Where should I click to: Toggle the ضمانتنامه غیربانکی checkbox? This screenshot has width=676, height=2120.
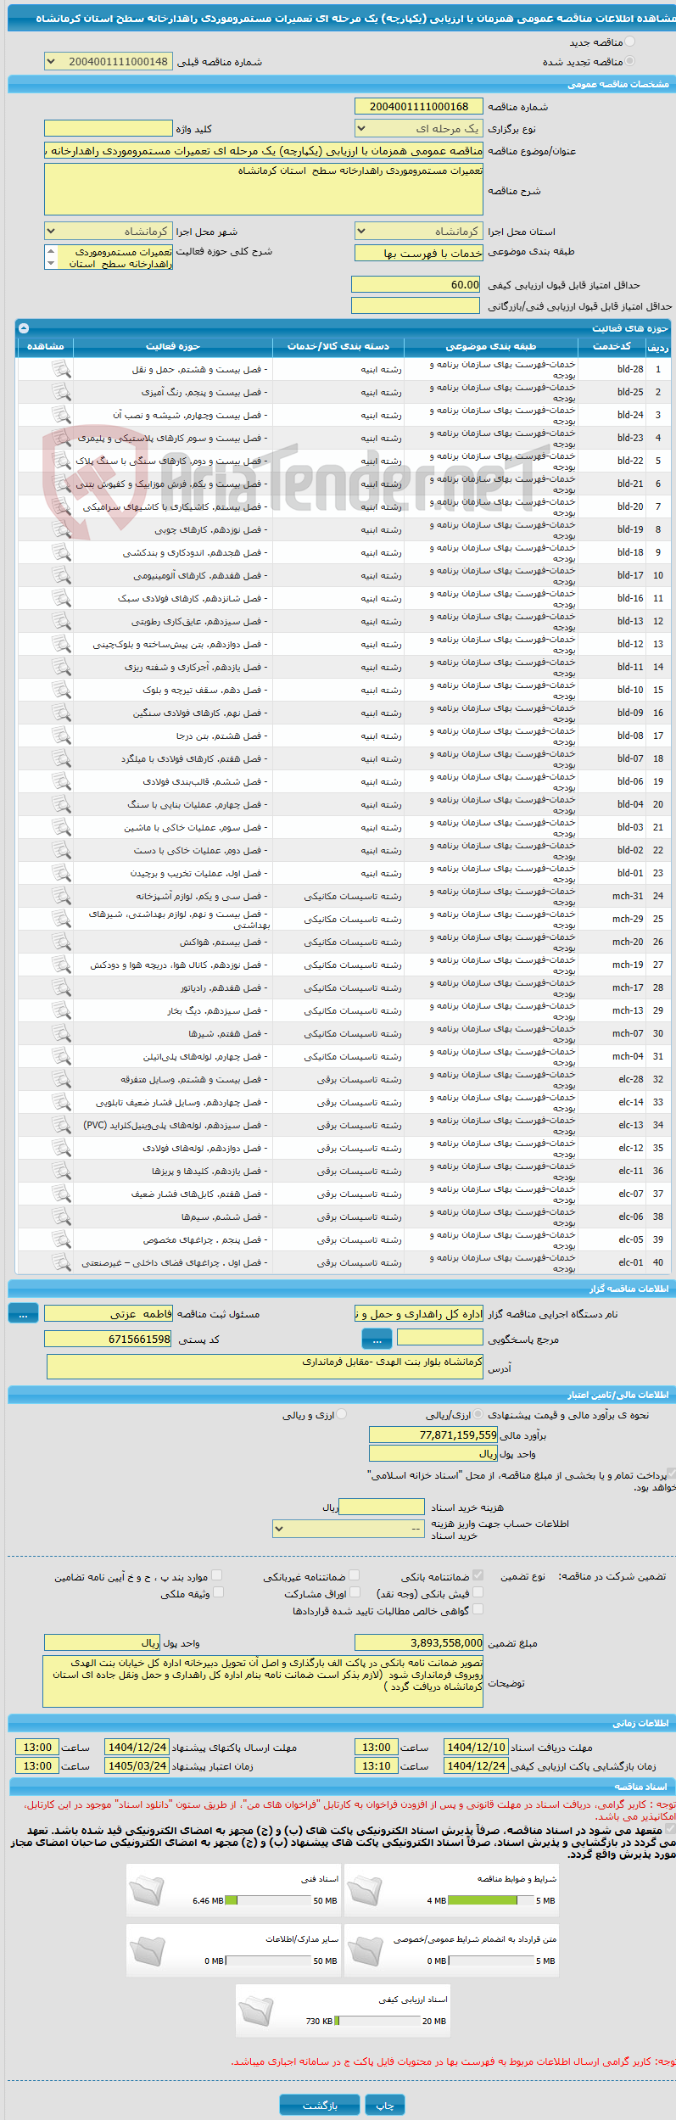click(355, 1576)
